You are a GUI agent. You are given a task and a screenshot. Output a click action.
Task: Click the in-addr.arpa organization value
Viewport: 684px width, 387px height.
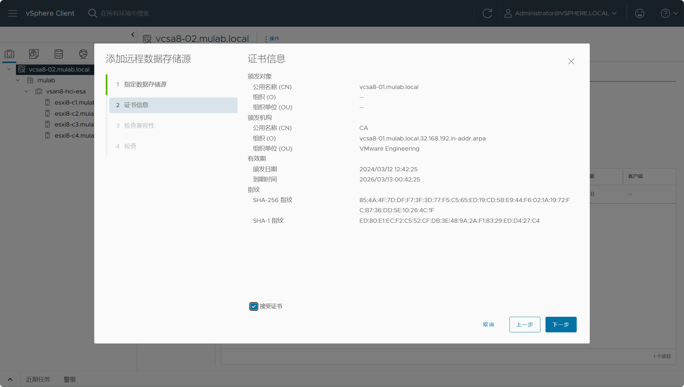point(422,139)
